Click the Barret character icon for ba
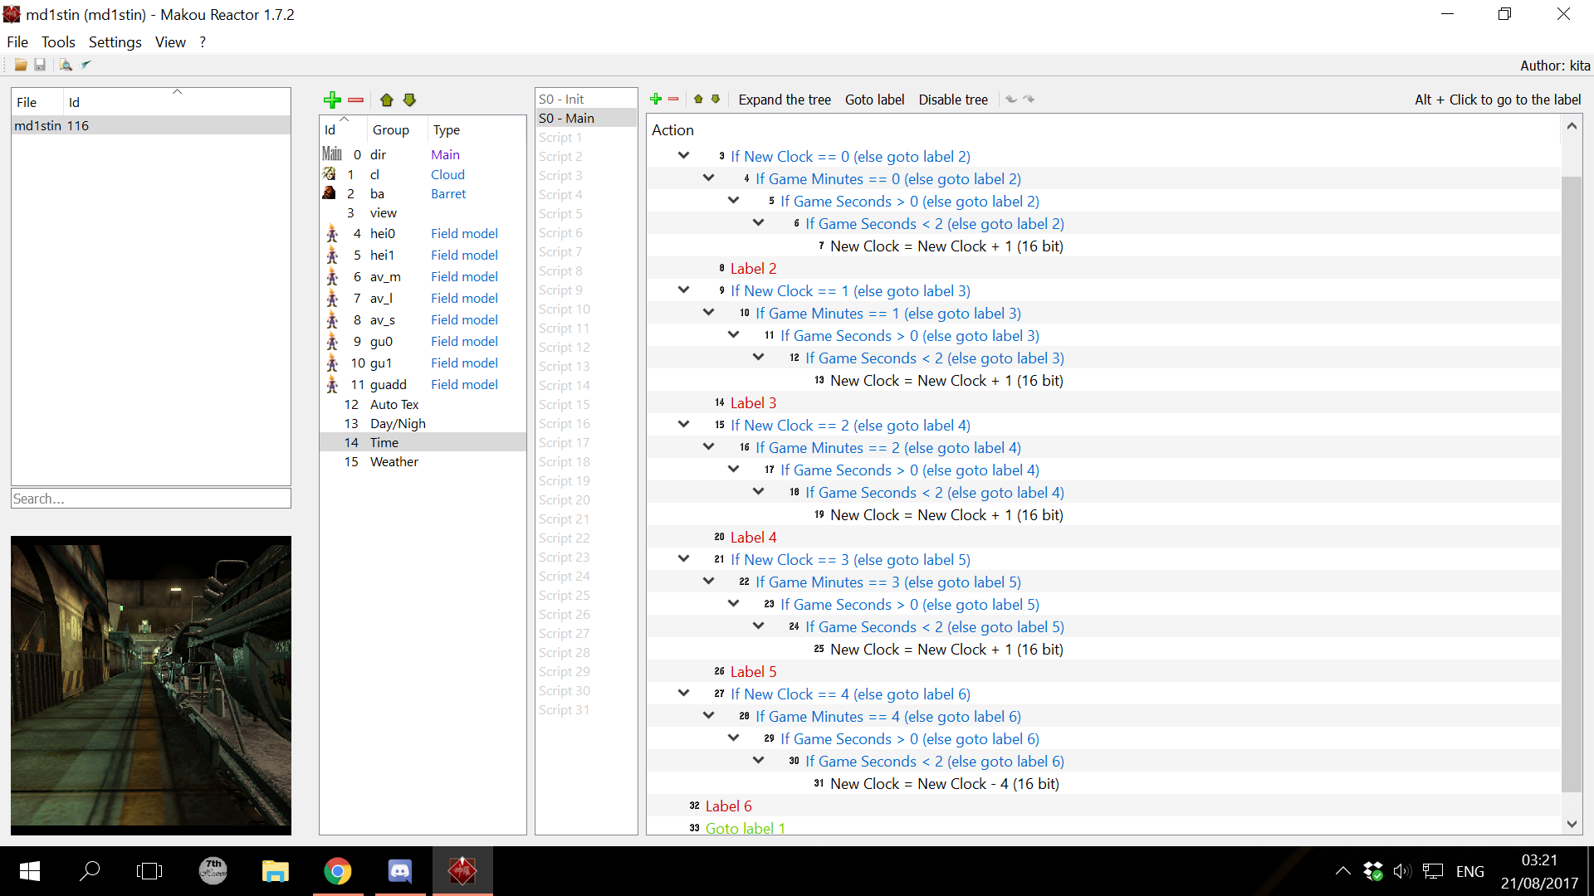This screenshot has height=896, width=1594. pos(330,193)
